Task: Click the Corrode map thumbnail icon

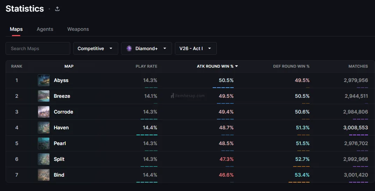Action: pos(44,112)
